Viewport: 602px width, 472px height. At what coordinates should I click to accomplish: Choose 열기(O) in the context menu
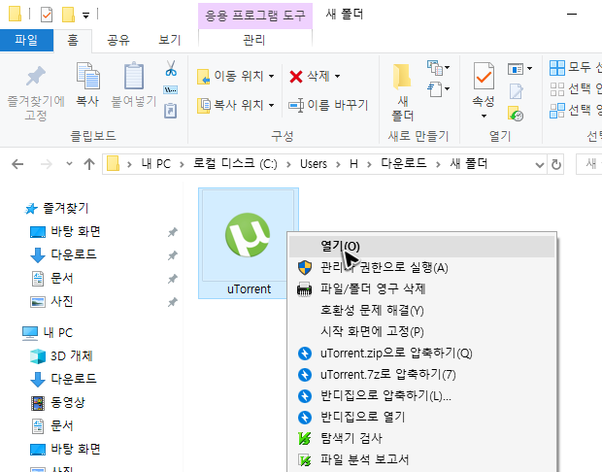click(x=421, y=246)
